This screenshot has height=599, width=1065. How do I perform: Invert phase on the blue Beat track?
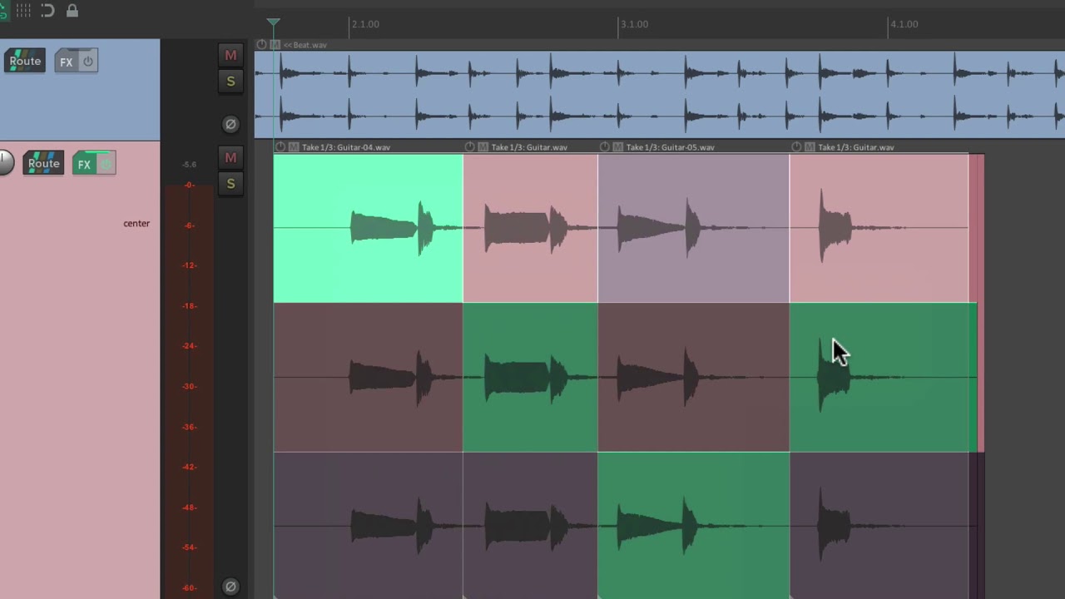230,124
